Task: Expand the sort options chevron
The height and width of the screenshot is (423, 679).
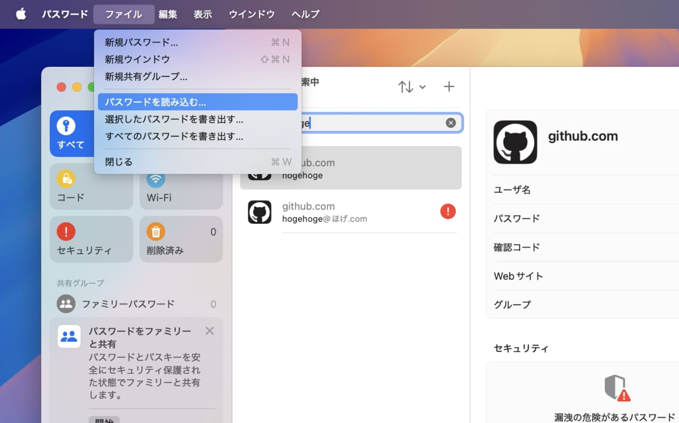Action: point(422,87)
